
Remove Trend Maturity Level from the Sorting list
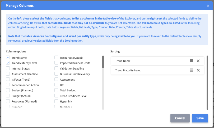(x=198, y=70)
